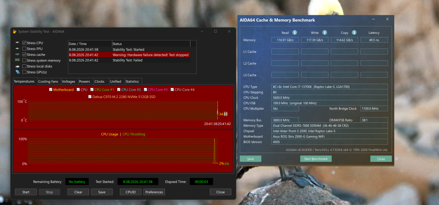
Task: Click the BIOS Version value 4505
Action: (330, 142)
